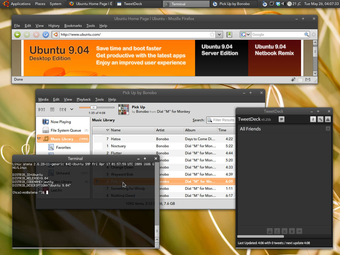Open the Places menu in the top panel

pos(40,4)
